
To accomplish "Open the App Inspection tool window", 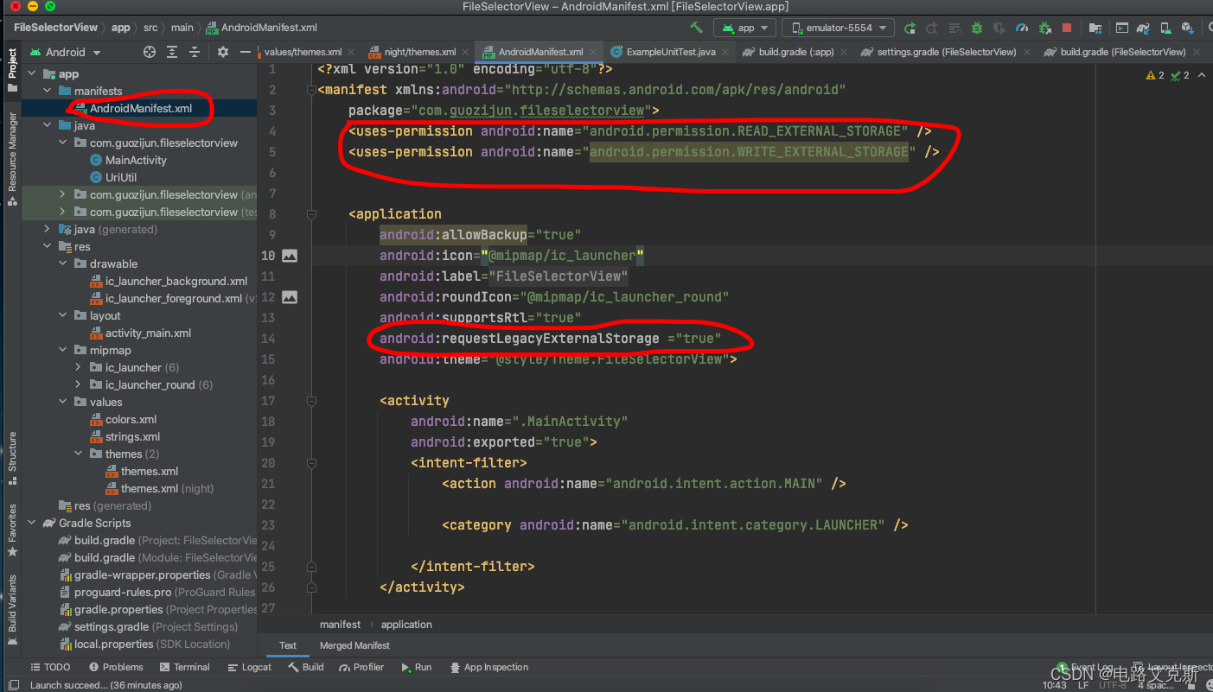I will (489, 667).
